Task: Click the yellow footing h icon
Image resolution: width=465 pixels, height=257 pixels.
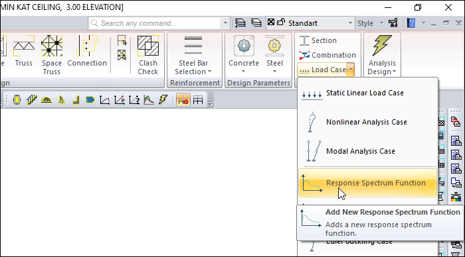Action: click(x=61, y=100)
